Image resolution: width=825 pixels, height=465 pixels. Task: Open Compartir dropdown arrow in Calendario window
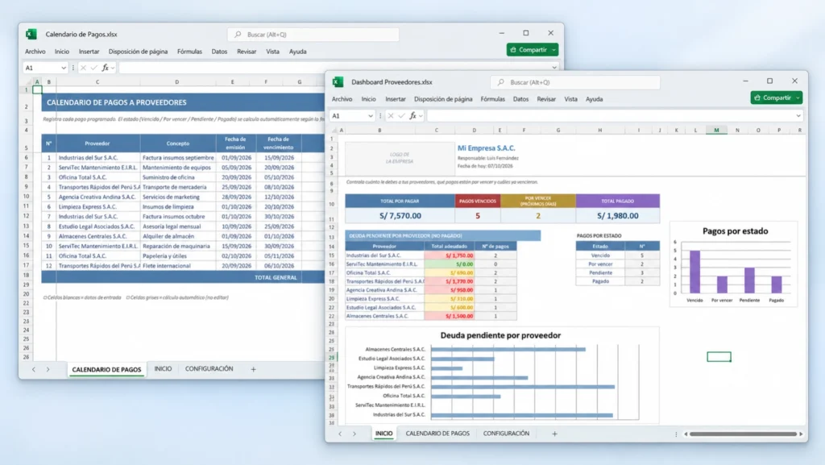pyautogui.click(x=554, y=50)
